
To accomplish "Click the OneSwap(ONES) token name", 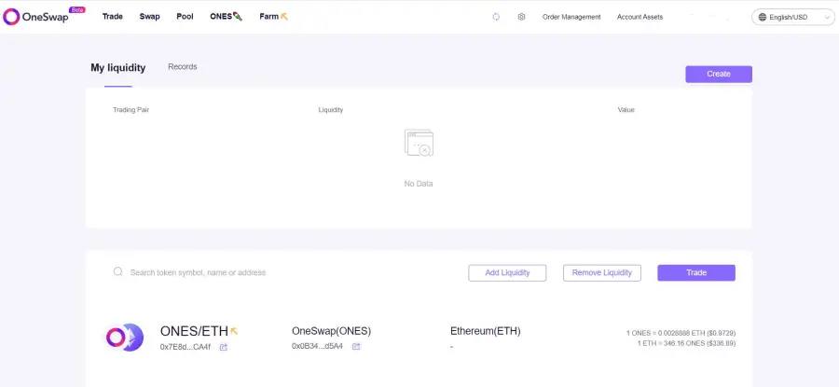I will pyautogui.click(x=331, y=331).
